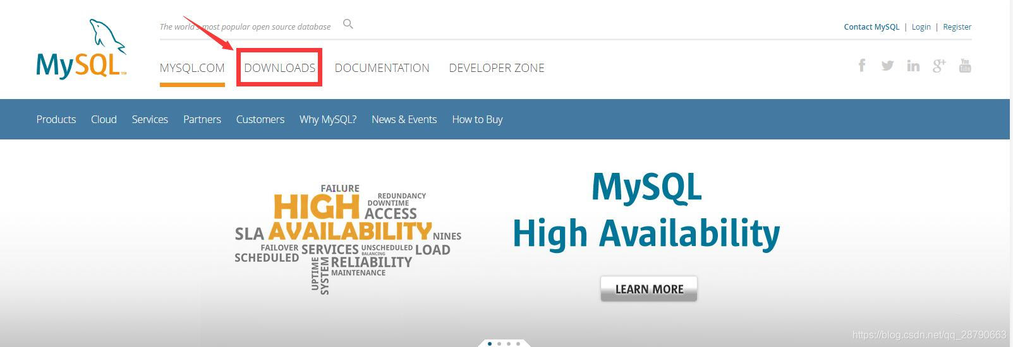Click the MySQL High Availability headline

coord(646,211)
